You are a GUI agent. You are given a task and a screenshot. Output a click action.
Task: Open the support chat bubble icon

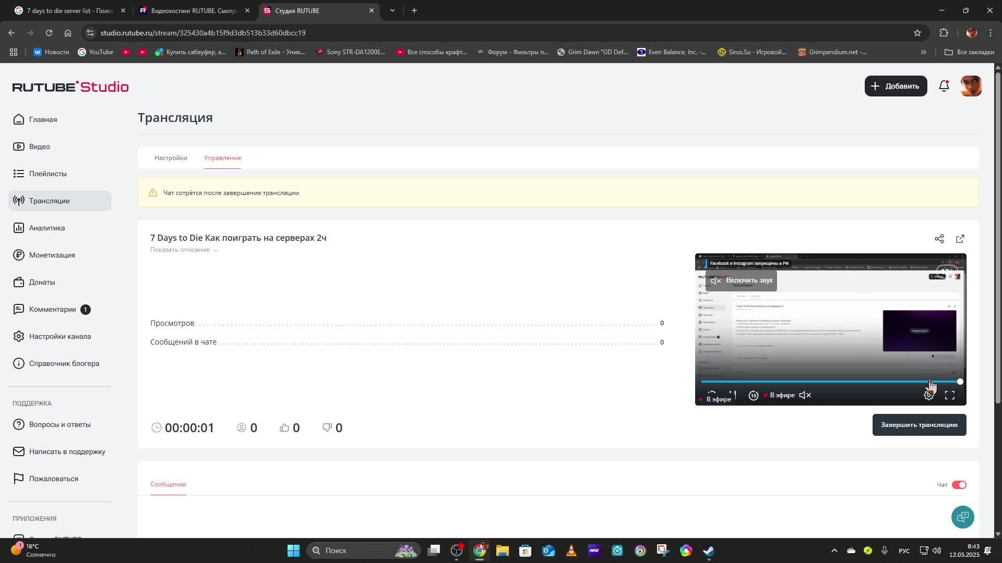coord(962,517)
